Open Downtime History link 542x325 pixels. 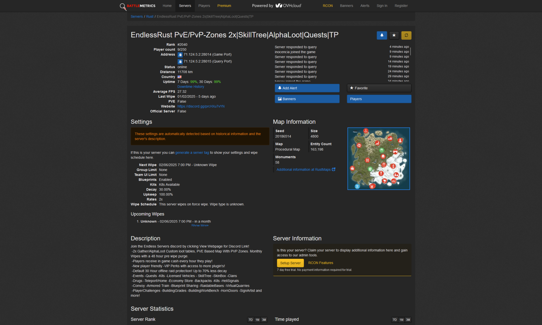(x=191, y=87)
